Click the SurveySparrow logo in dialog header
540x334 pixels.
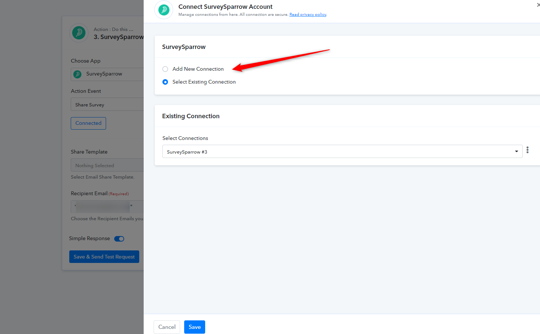[164, 10]
